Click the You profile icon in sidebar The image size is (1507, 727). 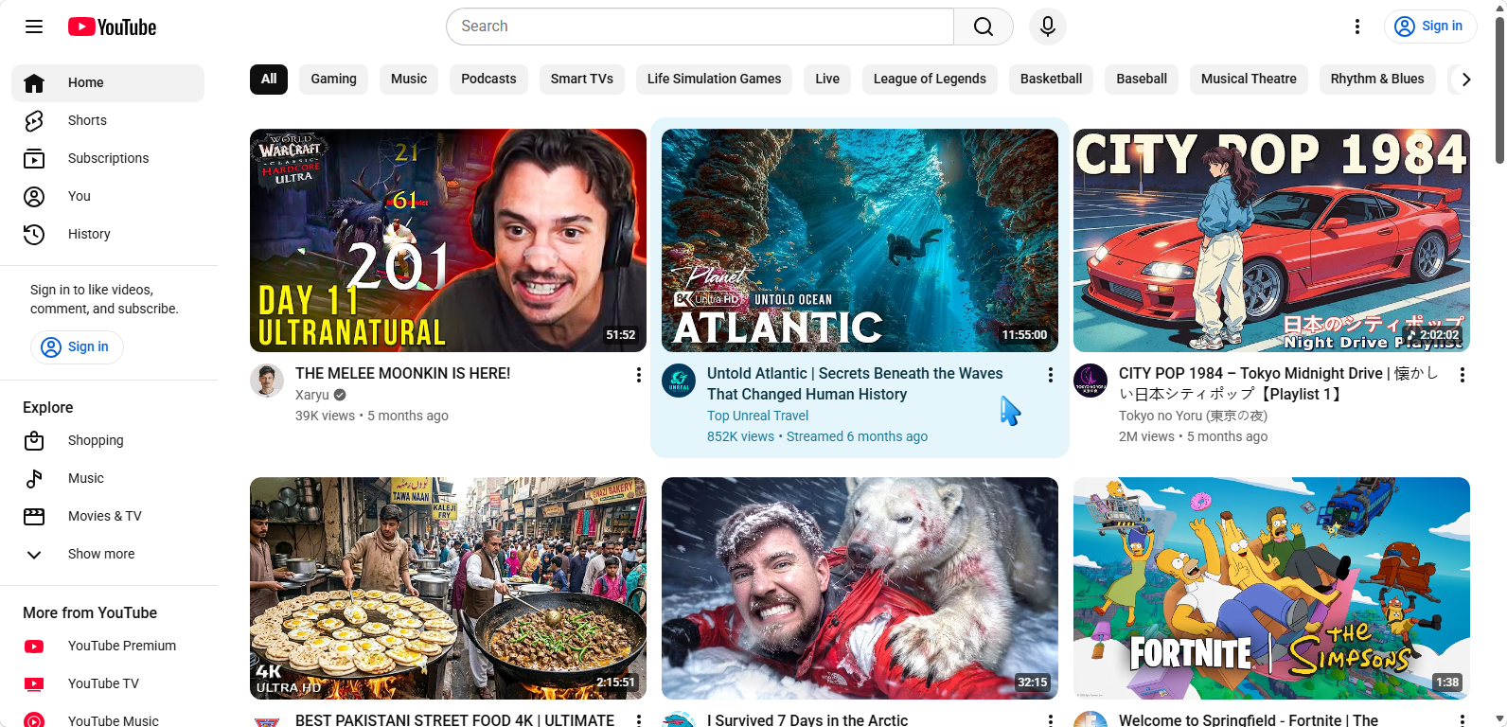pyautogui.click(x=34, y=196)
